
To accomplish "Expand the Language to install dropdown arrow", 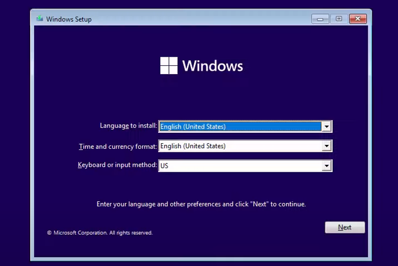I will click(326, 127).
